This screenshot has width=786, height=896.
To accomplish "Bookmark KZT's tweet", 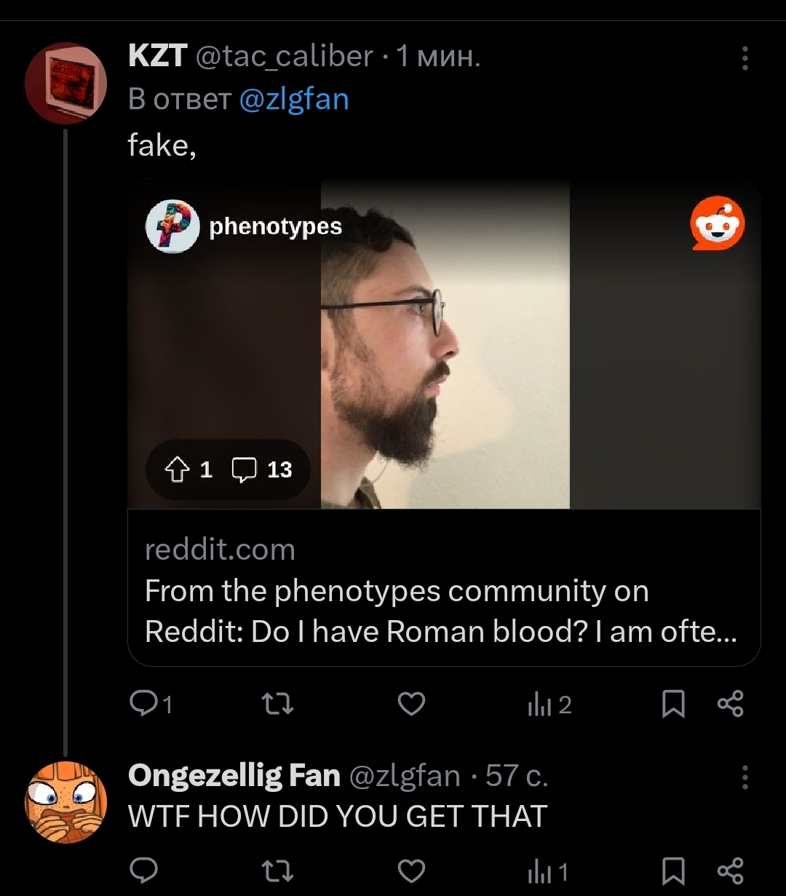I will [673, 704].
